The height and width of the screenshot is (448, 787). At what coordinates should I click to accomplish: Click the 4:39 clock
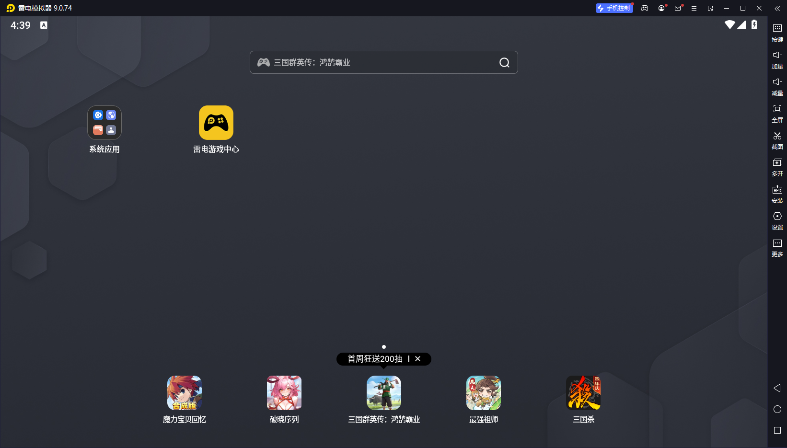tap(21, 25)
